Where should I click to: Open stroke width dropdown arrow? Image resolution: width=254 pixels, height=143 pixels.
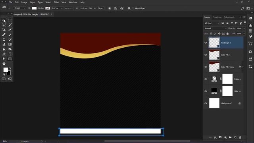(x=62, y=8)
